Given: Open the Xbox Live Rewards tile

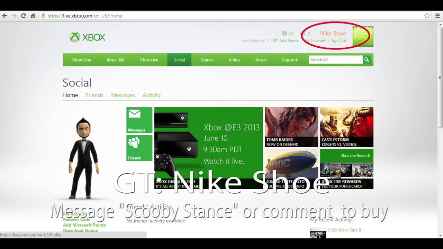Looking at the screenshot, I should [346, 169].
